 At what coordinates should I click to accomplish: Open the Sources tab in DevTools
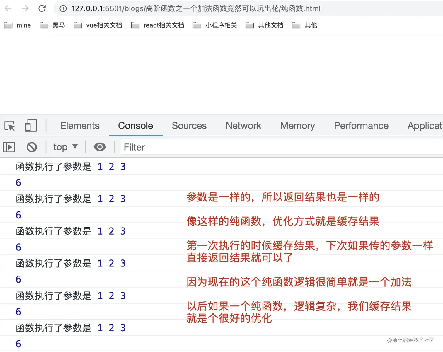click(189, 126)
